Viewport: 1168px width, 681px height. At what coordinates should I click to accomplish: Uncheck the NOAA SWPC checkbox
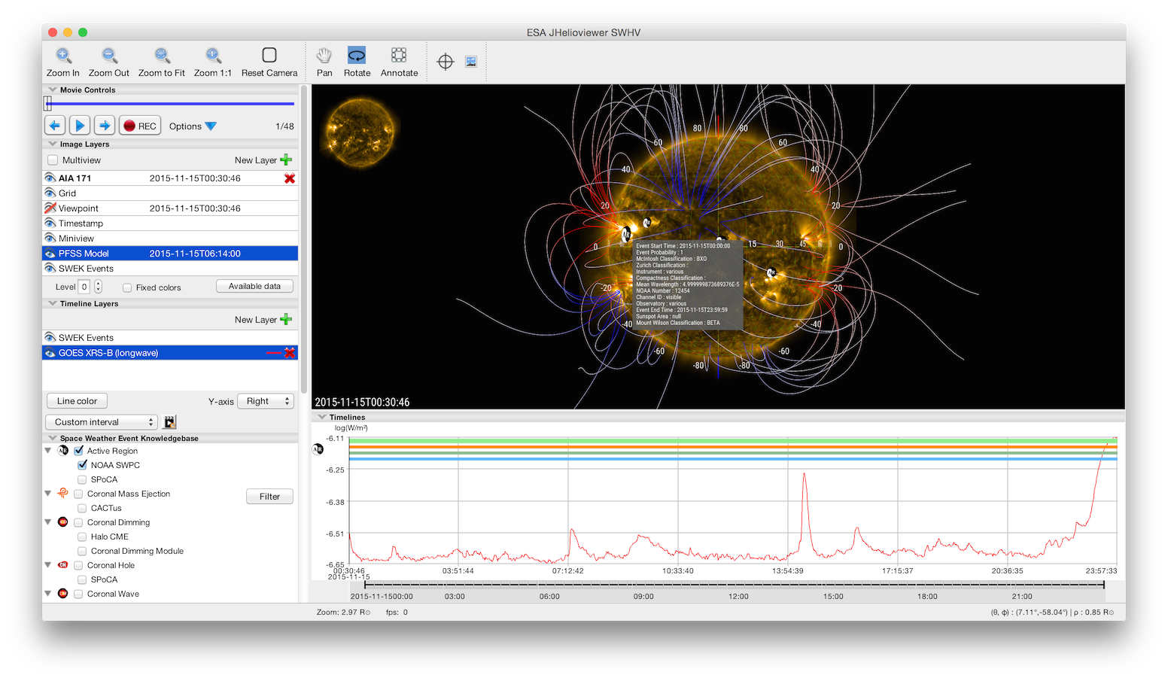[82, 465]
